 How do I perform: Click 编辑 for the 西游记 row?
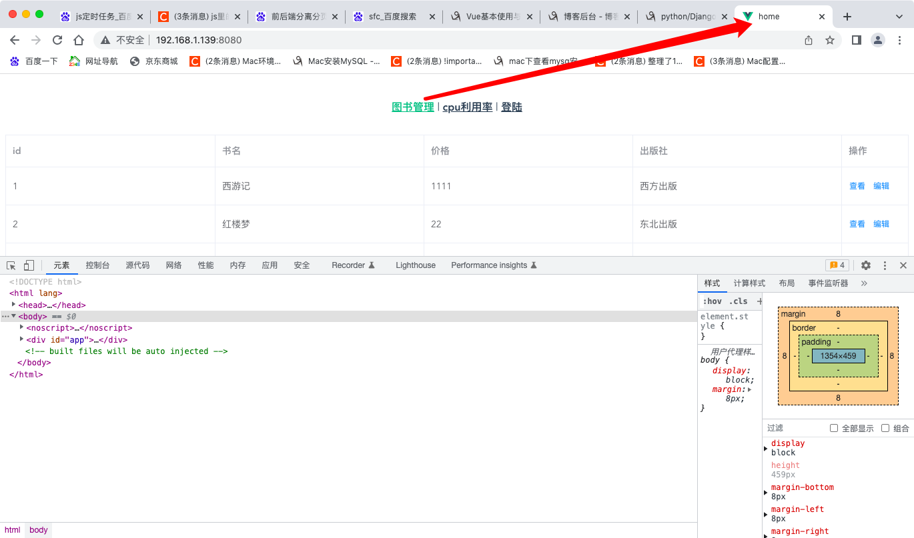coord(881,186)
